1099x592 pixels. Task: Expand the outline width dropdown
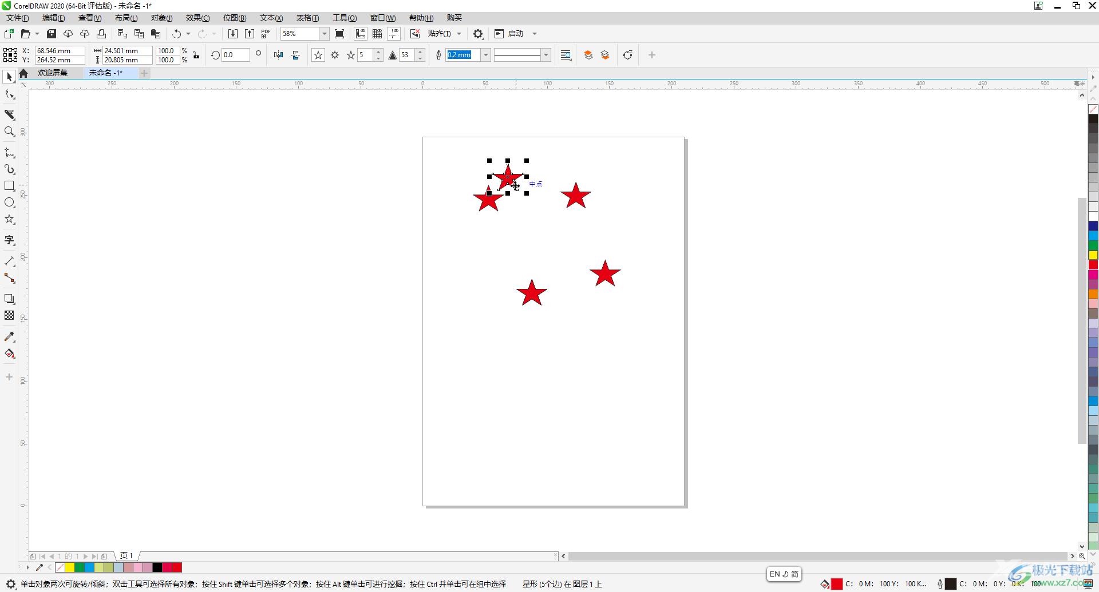point(485,55)
